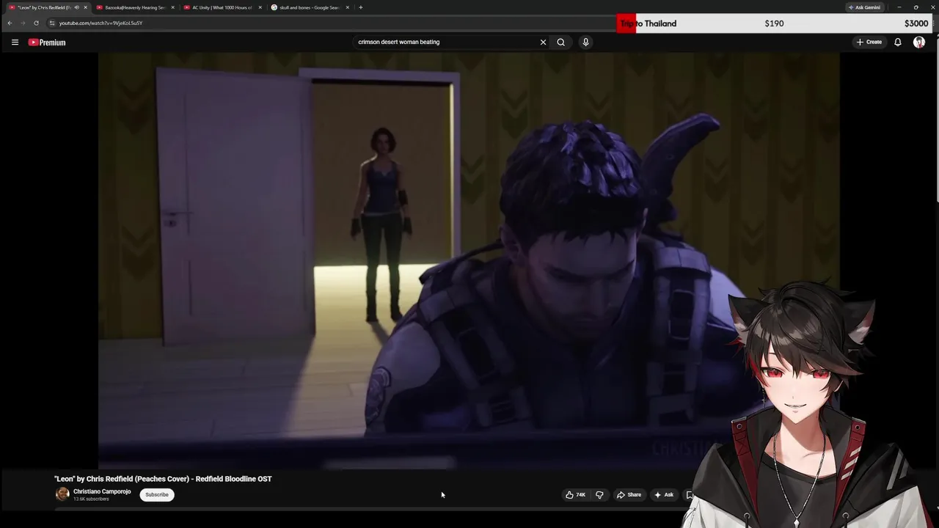Close the "Leon" by Chris Redfield tab
Viewport: 939px width, 528px height.
click(86, 7)
